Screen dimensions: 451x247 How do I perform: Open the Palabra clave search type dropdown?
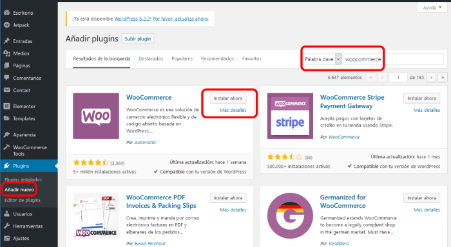tap(322, 59)
